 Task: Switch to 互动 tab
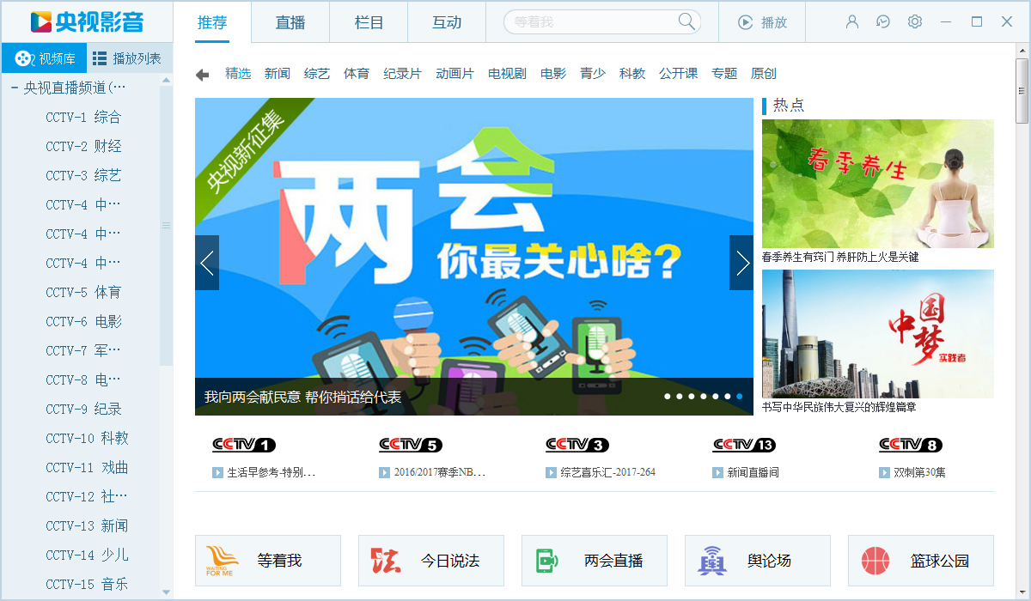pyautogui.click(x=447, y=22)
